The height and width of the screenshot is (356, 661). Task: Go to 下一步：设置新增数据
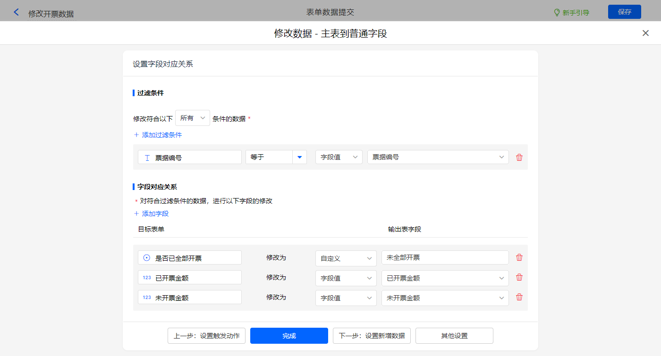pyautogui.click(x=372, y=336)
